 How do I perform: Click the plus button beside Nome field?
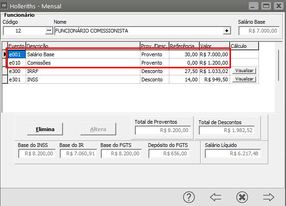227,31
